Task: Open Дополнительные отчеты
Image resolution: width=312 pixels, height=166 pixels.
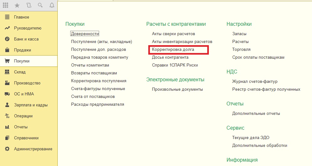Action: point(256,114)
